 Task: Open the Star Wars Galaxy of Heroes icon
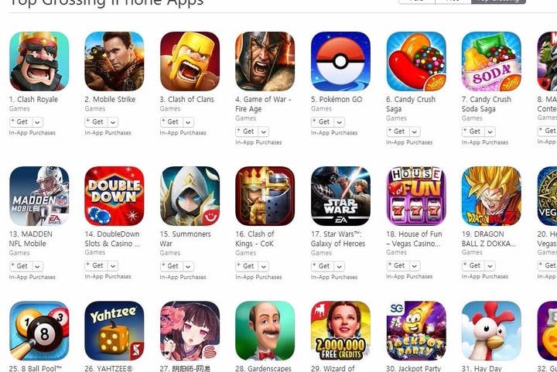tap(340, 196)
